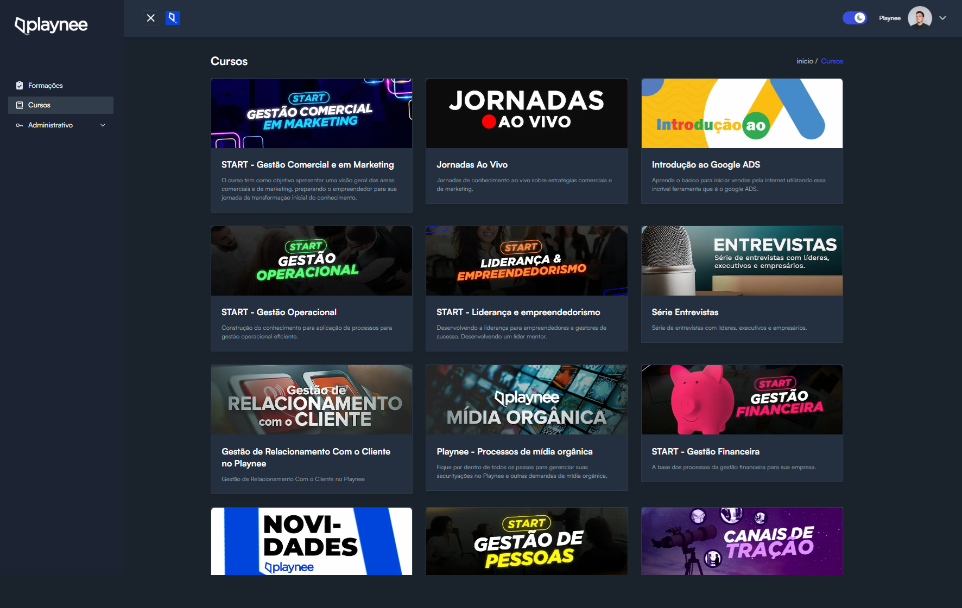
Task: Click Gestão Comercial course description text
Action: click(x=309, y=189)
